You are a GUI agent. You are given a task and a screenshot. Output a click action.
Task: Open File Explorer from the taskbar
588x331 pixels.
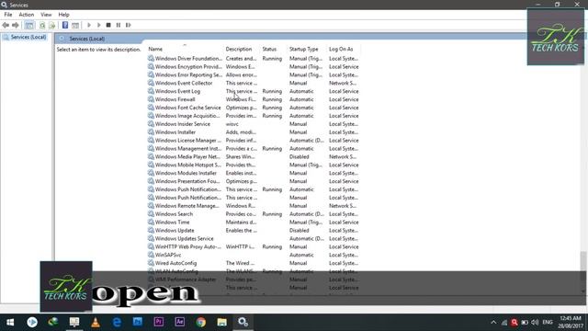tap(222, 322)
